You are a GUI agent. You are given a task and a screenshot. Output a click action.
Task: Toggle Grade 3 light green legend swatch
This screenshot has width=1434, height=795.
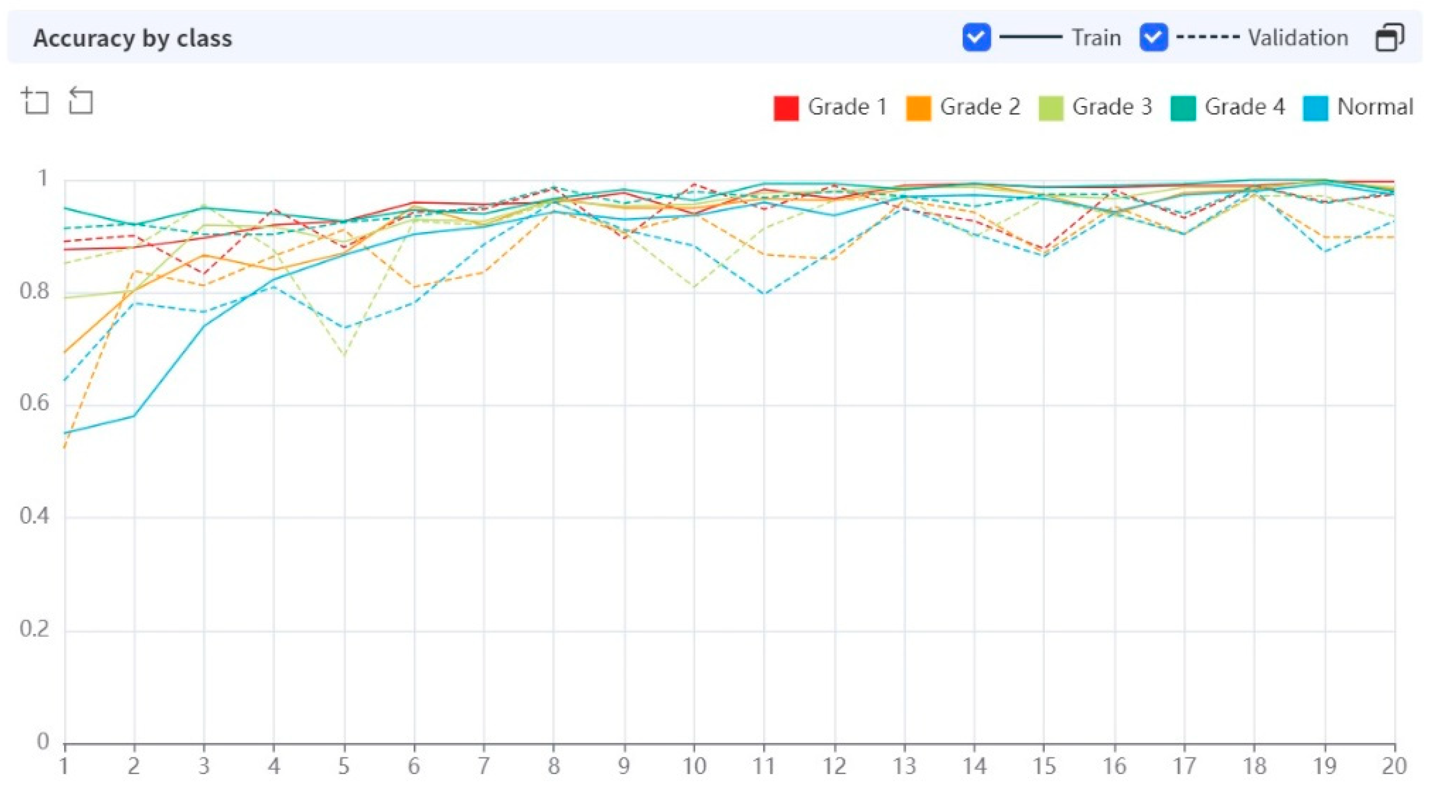pos(1051,107)
